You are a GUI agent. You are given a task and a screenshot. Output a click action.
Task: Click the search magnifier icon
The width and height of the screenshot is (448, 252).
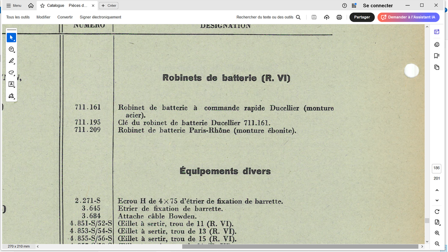[x=298, y=17]
